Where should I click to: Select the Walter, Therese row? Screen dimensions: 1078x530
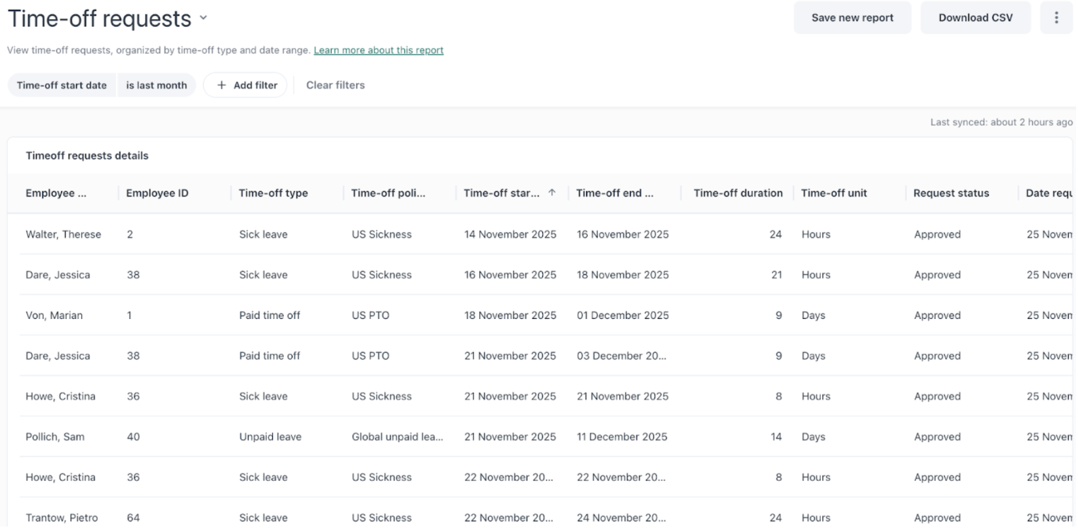click(64, 235)
